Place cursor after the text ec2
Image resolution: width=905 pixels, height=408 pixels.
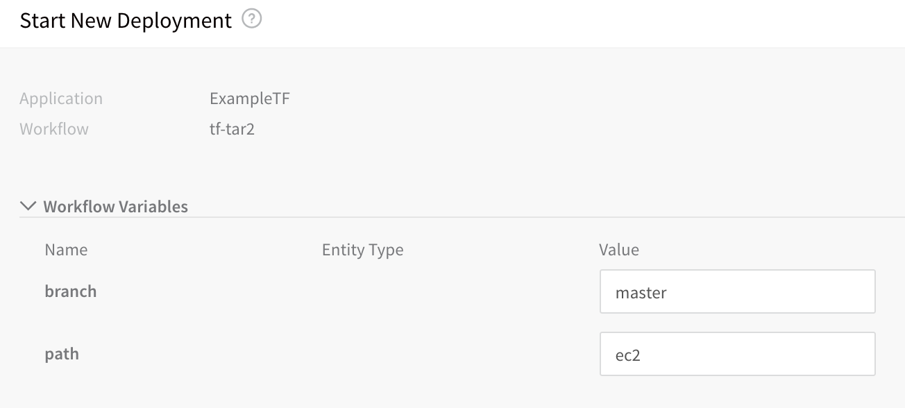641,355
